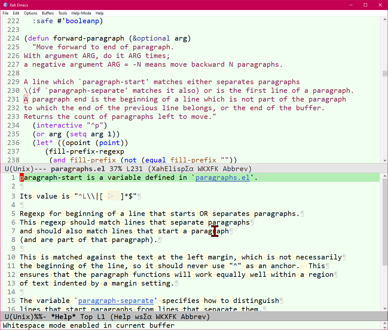Click the Help window's scroll-down arrow
This screenshot has height=330, width=388.
click(385, 308)
